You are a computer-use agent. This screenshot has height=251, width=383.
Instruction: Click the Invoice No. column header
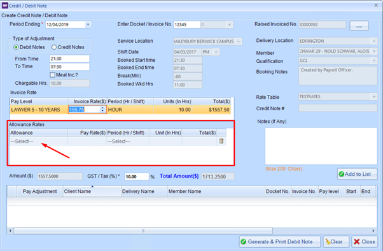304,191
